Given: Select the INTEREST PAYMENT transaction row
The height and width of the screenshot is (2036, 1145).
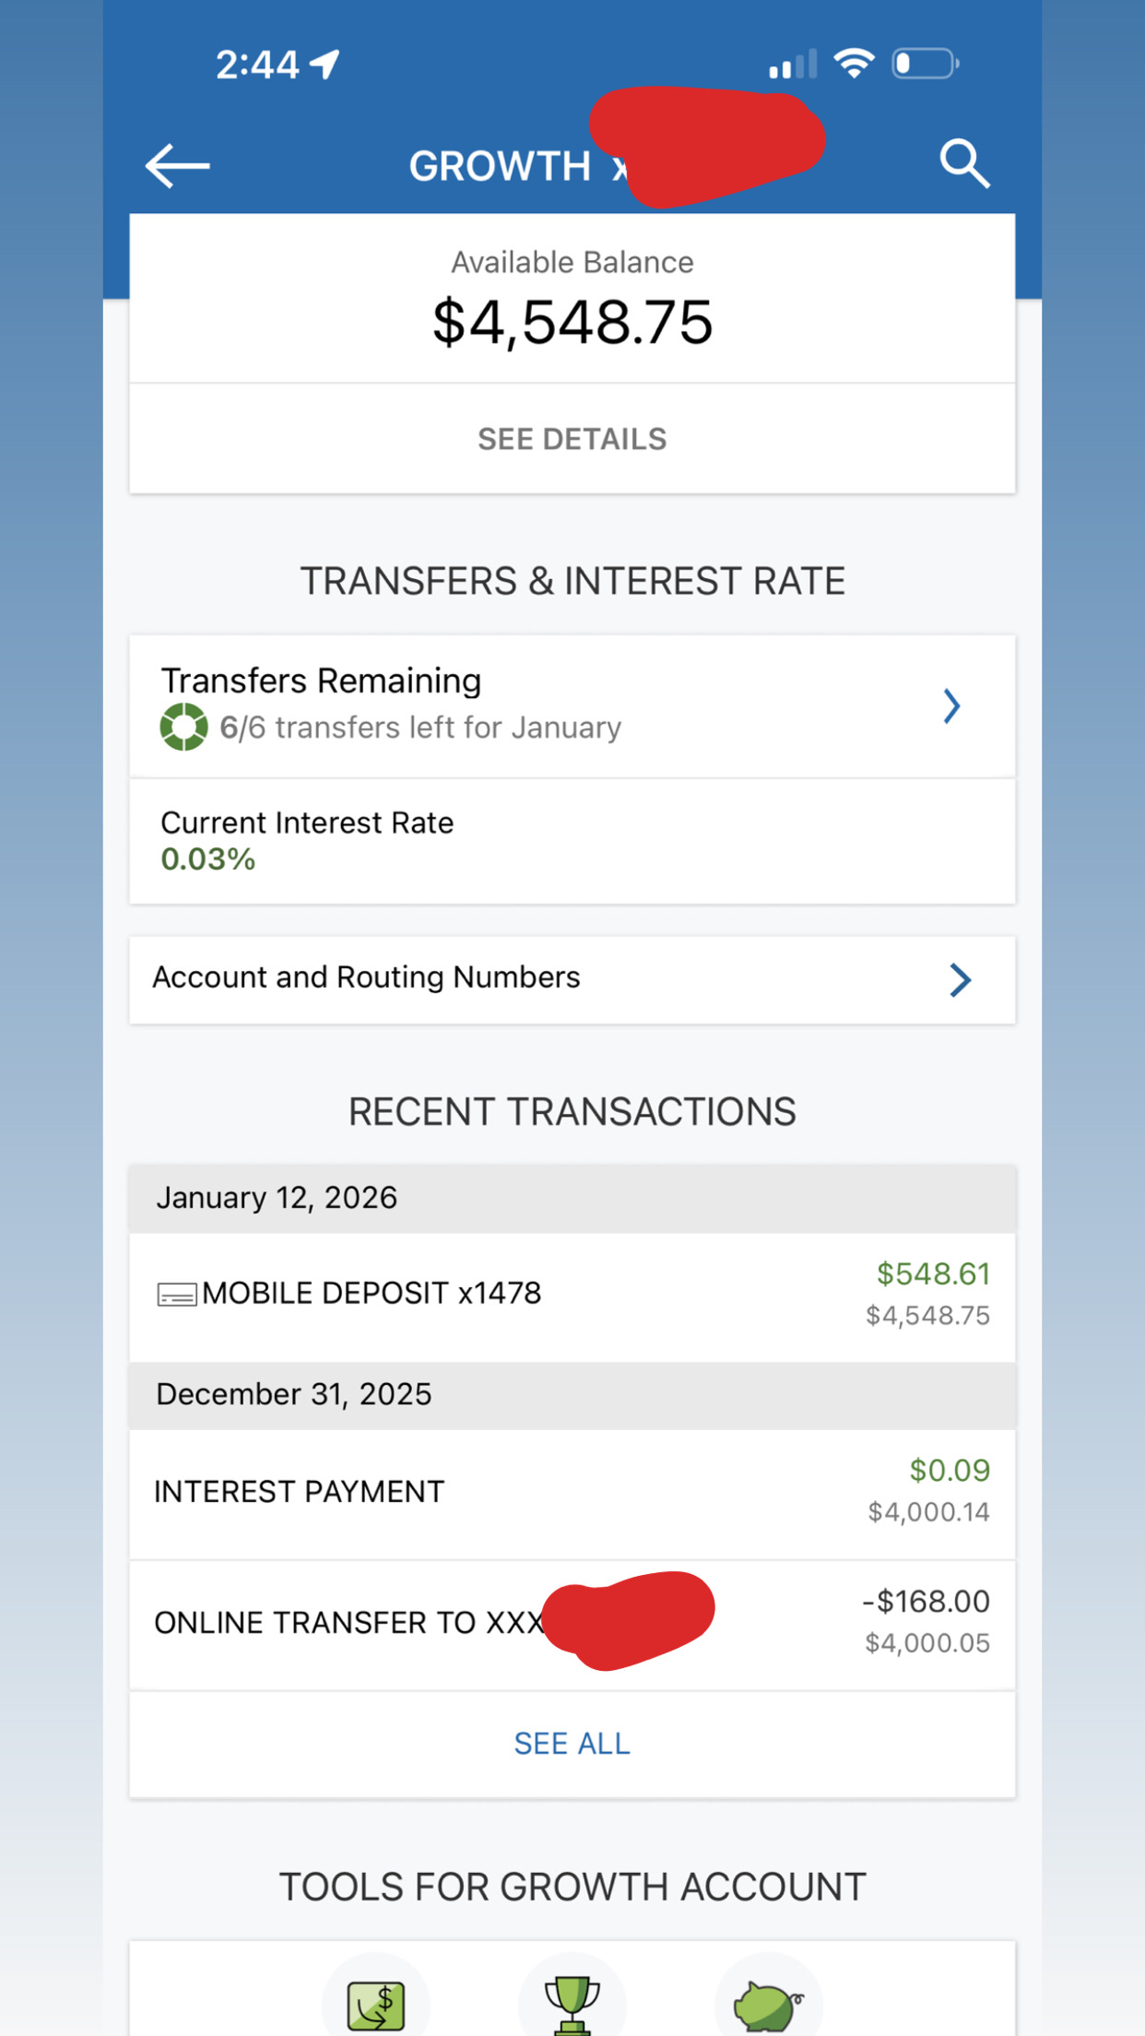Looking at the screenshot, I should point(299,1491).
